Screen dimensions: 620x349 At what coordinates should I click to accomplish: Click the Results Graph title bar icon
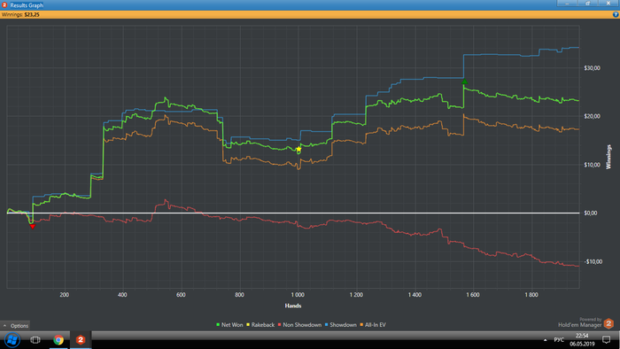pyautogui.click(x=4, y=5)
